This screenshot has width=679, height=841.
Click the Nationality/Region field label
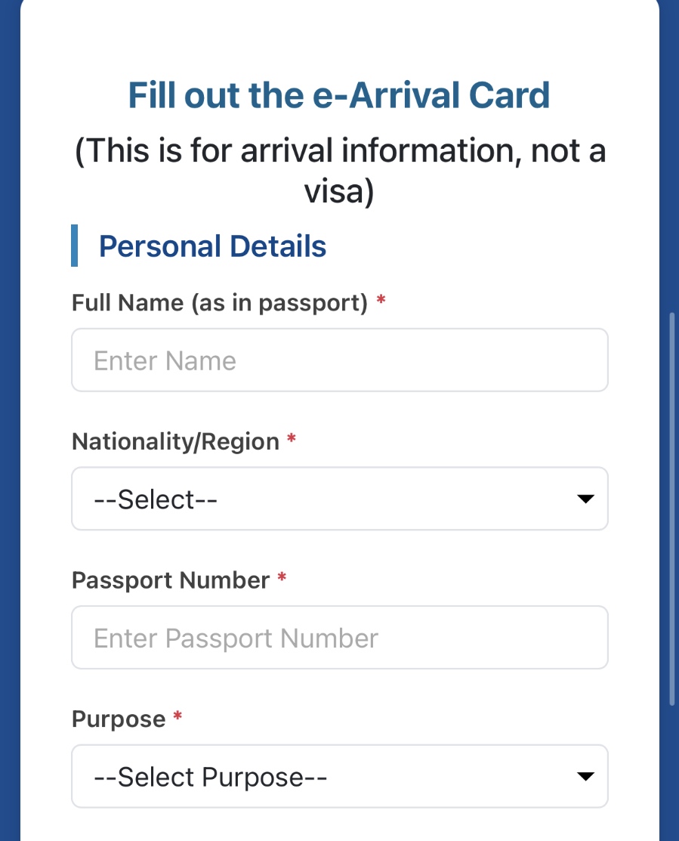(175, 441)
